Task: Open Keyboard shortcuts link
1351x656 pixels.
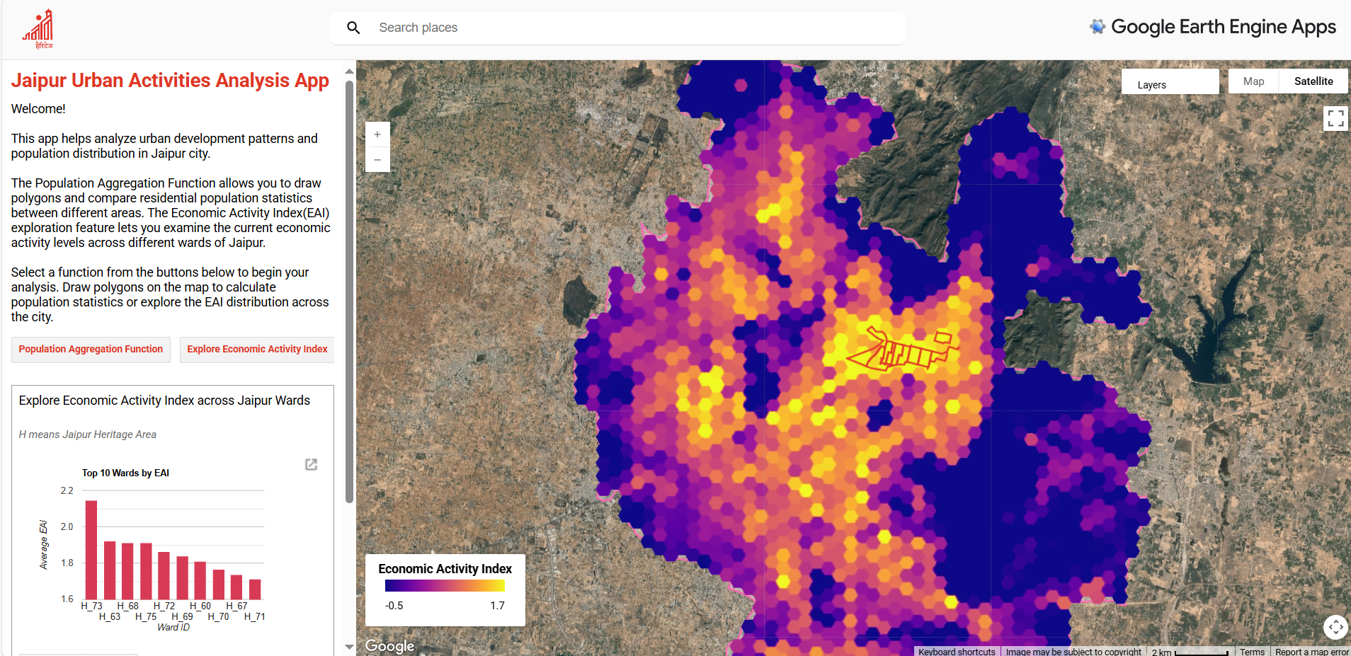Action: [x=957, y=652]
